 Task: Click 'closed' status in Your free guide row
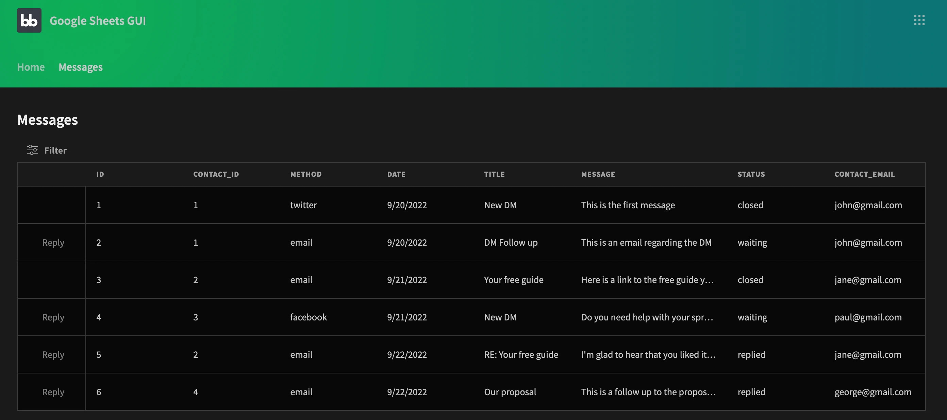(750, 280)
